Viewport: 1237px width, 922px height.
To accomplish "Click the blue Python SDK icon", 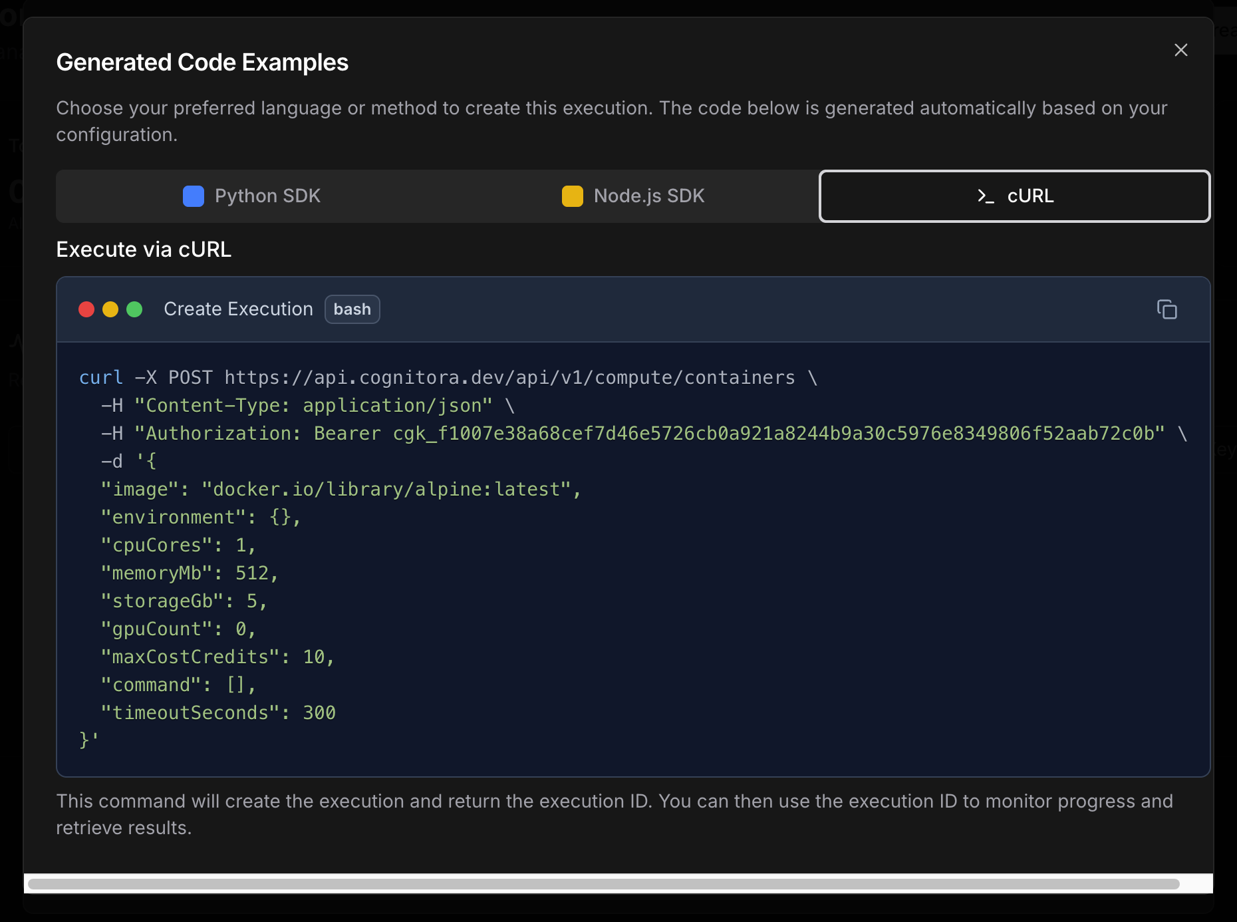I will pyautogui.click(x=194, y=196).
